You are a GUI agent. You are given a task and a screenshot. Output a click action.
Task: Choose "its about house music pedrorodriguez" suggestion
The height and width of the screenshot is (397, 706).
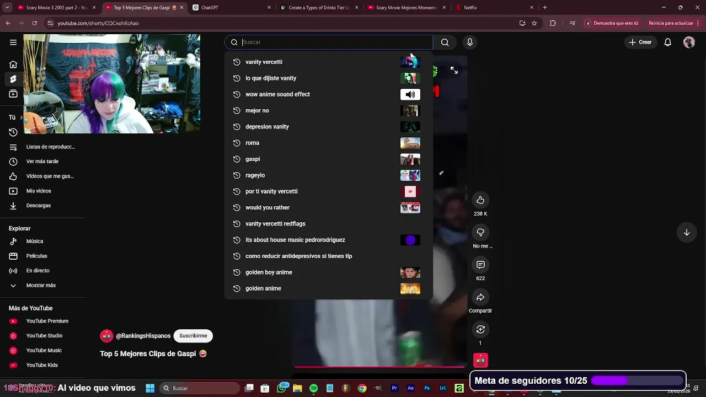(329, 240)
